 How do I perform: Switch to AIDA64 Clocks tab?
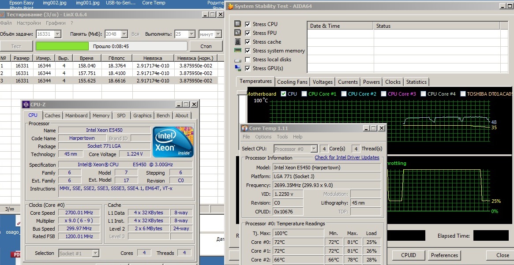(x=393, y=82)
